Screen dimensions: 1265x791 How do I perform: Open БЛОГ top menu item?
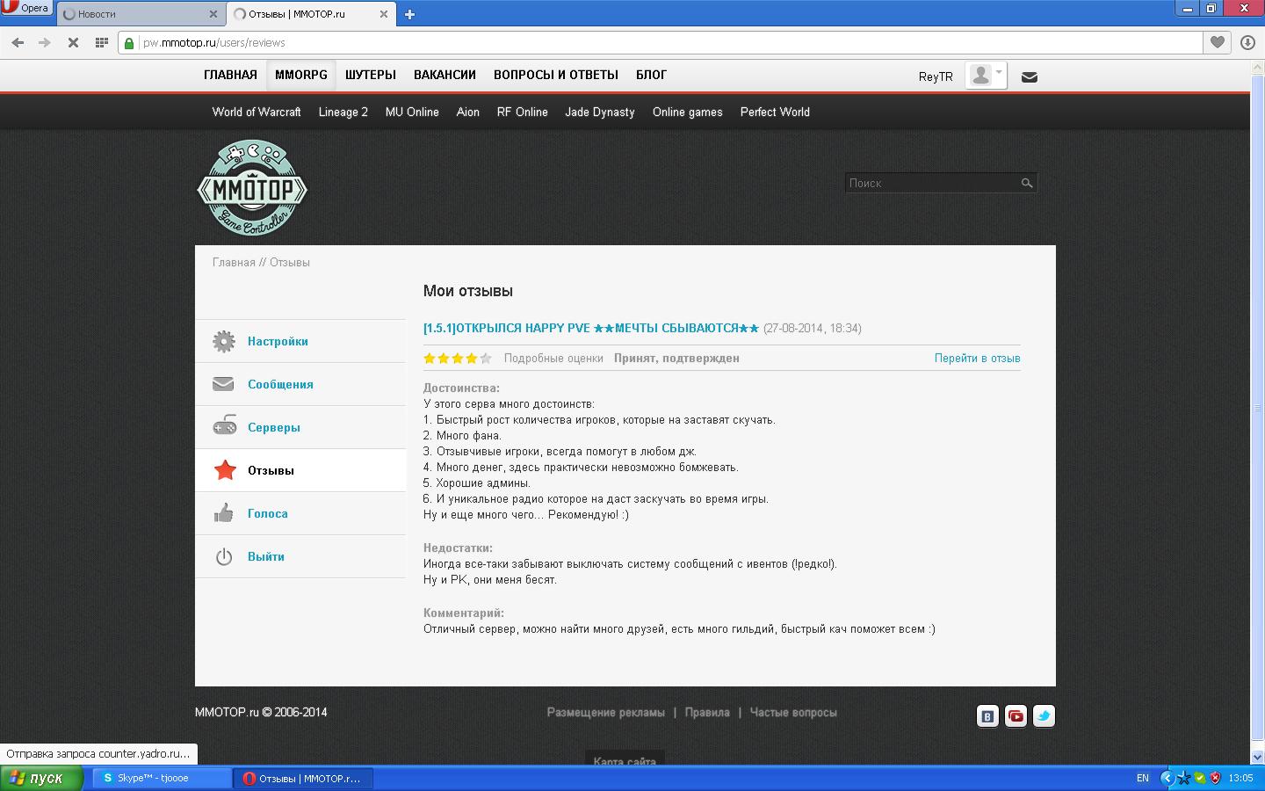(x=651, y=75)
